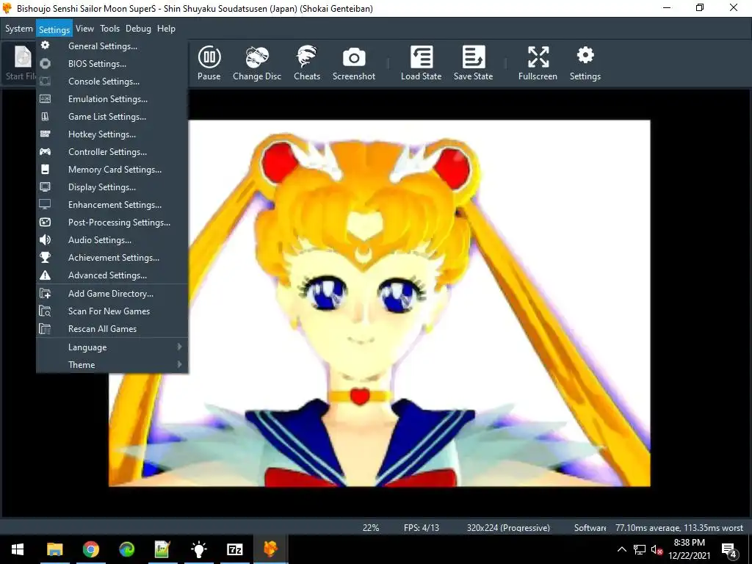The width and height of the screenshot is (752, 564).
Task: Select Hotkey Settings... entry
Action: pos(112,134)
